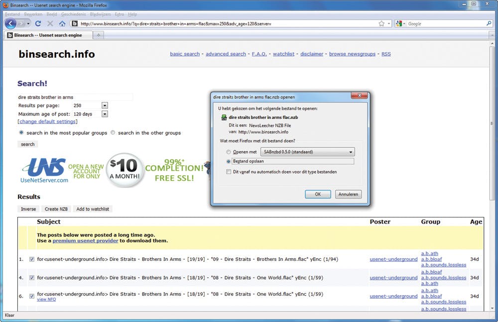Open the history dropdown next to Forward
Viewport: 498px width, 322px height.
point(28,24)
